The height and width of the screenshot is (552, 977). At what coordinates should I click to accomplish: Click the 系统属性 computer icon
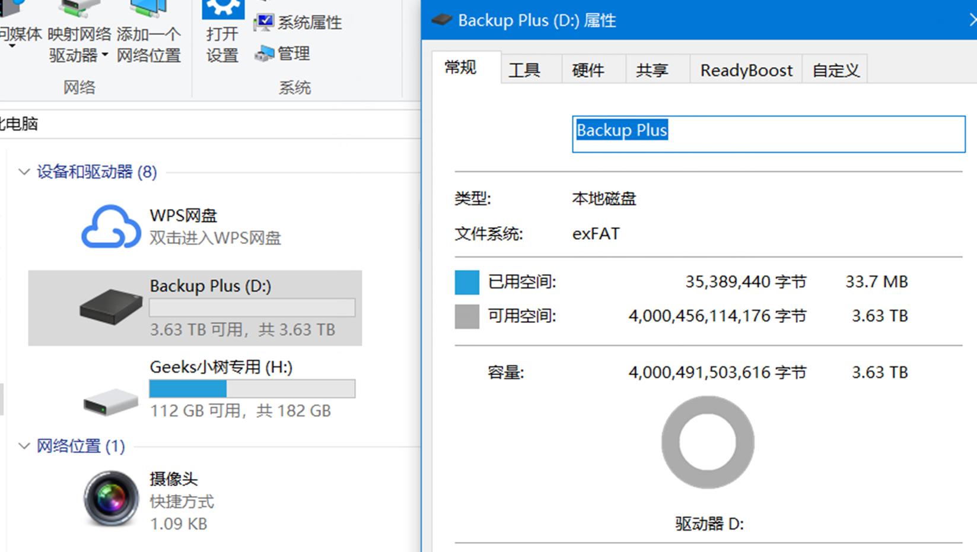(x=264, y=21)
